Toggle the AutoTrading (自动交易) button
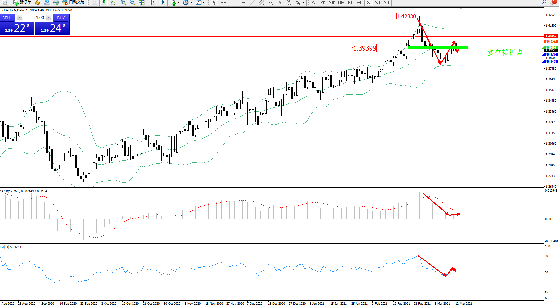 (74, 2)
